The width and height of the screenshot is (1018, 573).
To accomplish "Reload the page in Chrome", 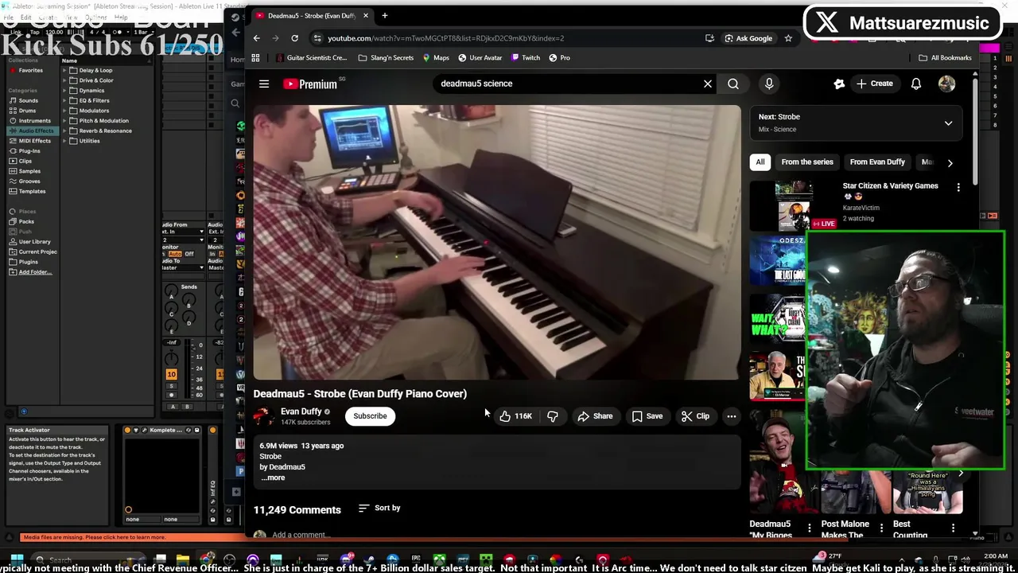I will coord(294,38).
